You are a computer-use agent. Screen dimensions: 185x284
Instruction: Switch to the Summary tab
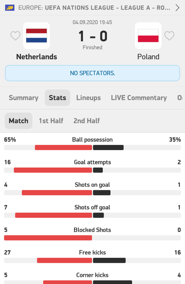[x=23, y=98]
